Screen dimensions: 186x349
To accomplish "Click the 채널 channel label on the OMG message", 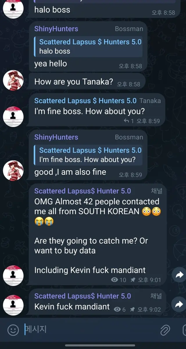I will pyautogui.click(x=156, y=191).
